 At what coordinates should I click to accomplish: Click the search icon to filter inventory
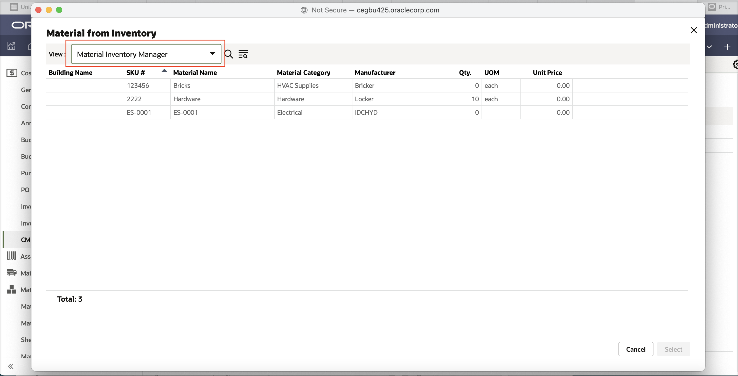[x=229, y=54]
